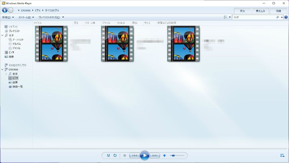The height and width of the screenshot is (163, 289).
Task: Open the search options dropdown arrow
Action: pos(282,17)
